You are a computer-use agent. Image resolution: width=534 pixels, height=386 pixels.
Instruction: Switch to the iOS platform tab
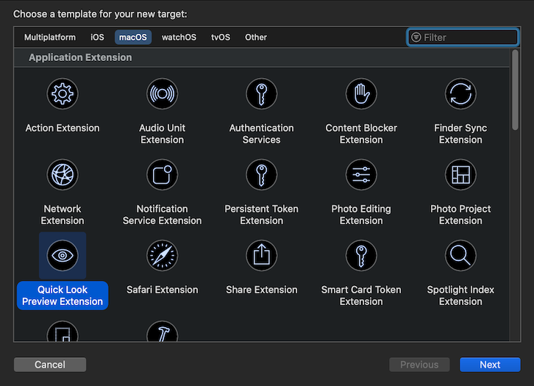pyautogui.click(x=97, y=37)
